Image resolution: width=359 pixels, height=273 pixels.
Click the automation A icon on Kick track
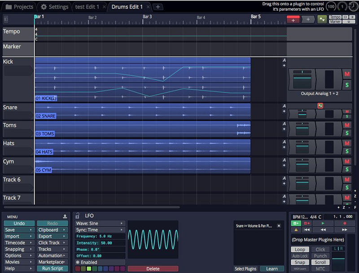pyautogui.click(x=284, y=60)
